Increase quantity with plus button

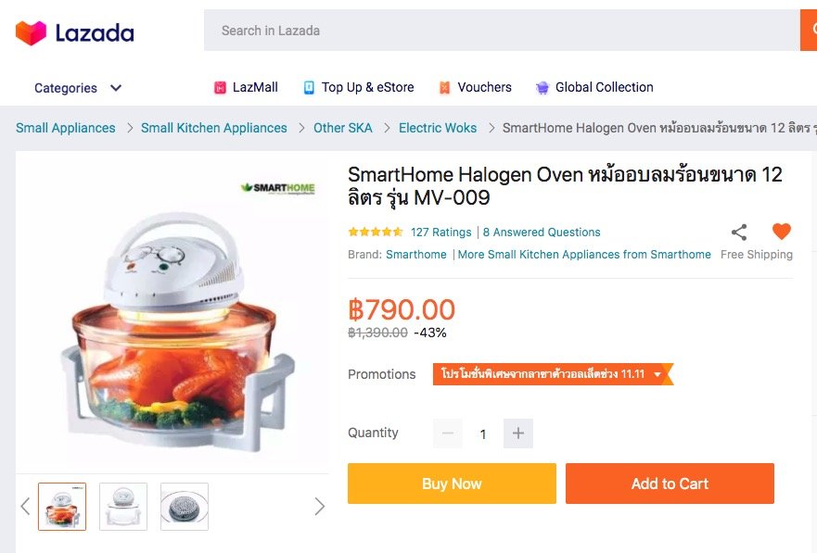(x=517, y=434)
